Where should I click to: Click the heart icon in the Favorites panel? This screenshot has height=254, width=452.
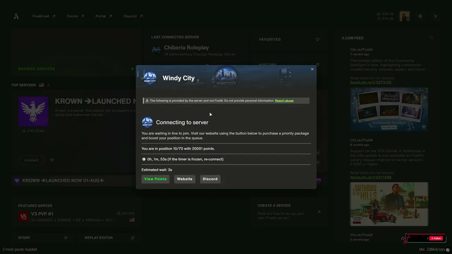coord(317,40)
